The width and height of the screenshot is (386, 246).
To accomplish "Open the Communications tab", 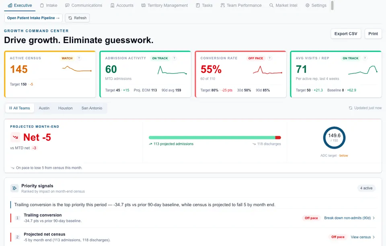I will click(x=84, y=5).
